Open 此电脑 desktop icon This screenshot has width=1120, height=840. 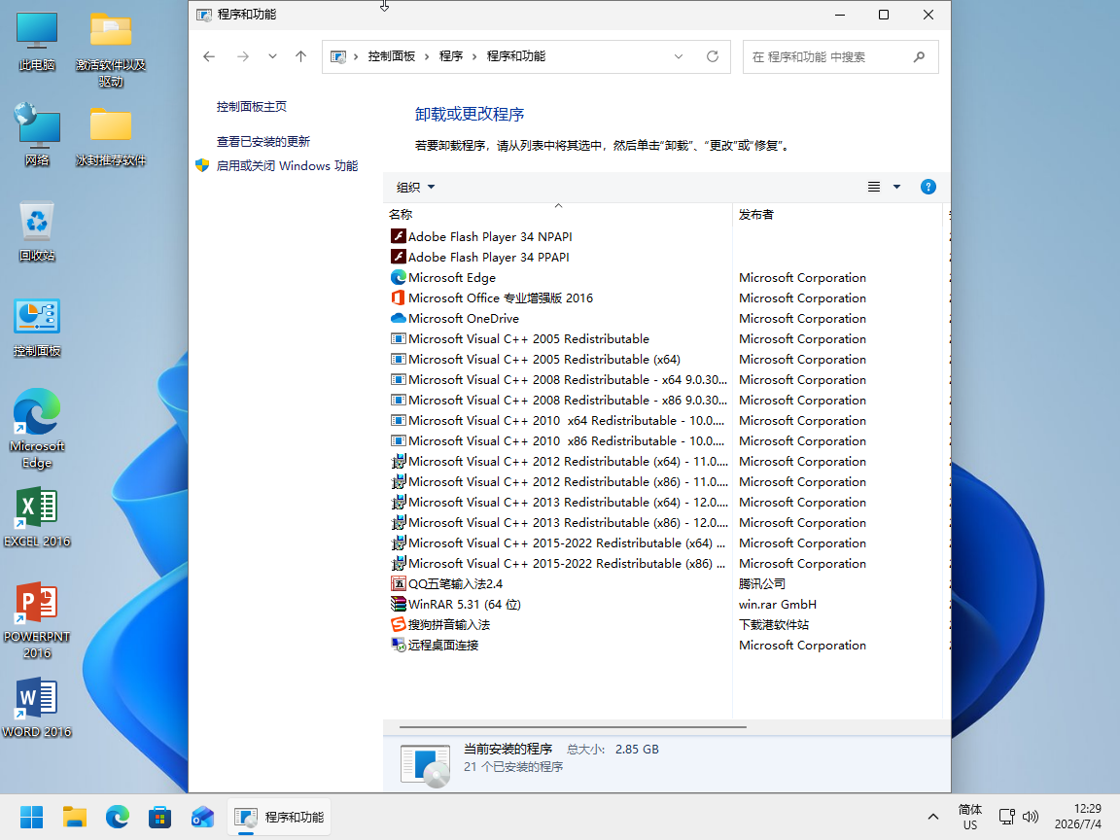pos(37,42)
